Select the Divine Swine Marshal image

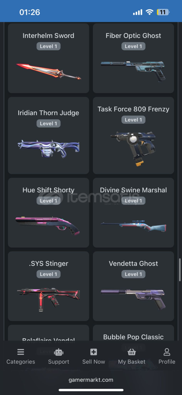pyautogui.click(x=133, y=226)
